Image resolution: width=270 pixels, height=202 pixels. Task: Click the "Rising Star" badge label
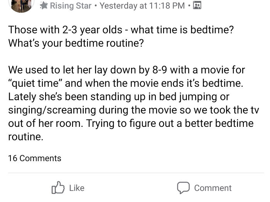[x=71, y=6]
